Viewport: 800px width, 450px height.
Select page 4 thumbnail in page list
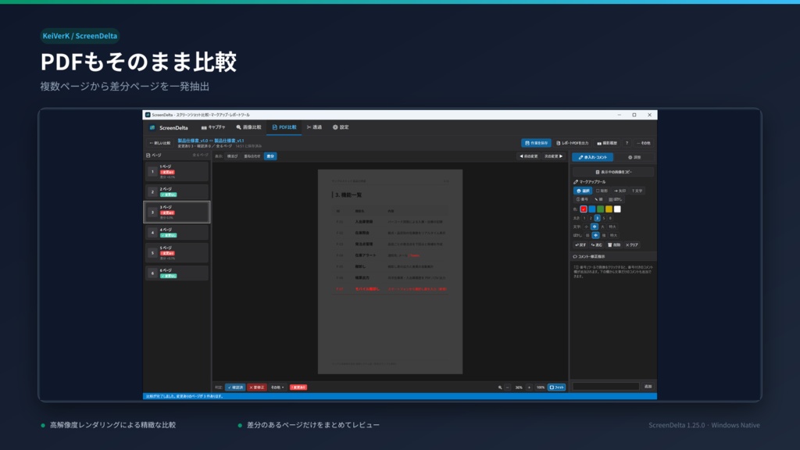pos(177,232)
